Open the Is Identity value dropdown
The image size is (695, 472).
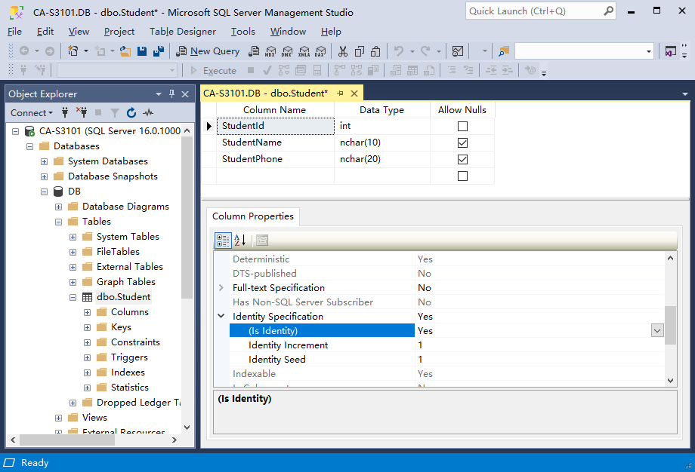pyautogui.click(x=657, y=331)
